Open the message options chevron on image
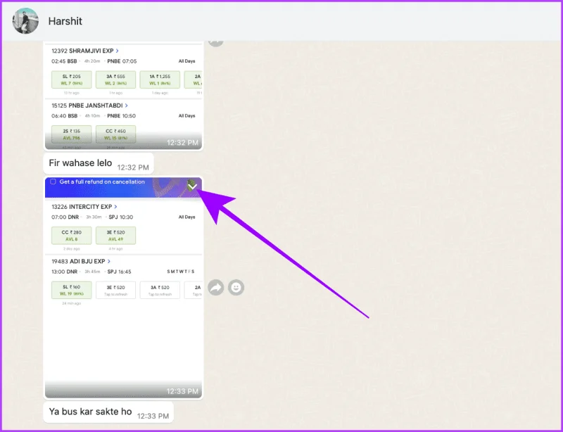This screenshot has height=432, width=563. click(193, 186)
